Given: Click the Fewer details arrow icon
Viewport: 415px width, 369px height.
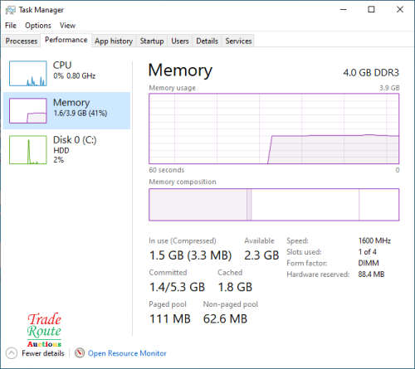Looking at the screenshot, I should pyautogui.click(x=12, y=353).
